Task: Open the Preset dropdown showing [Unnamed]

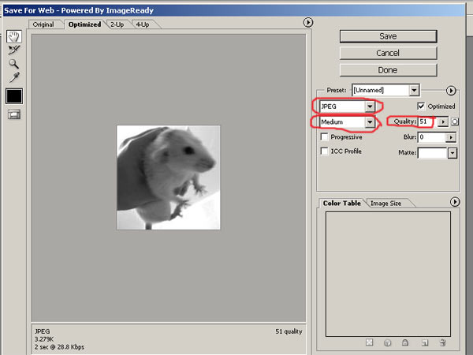Action: coord(385,90)
